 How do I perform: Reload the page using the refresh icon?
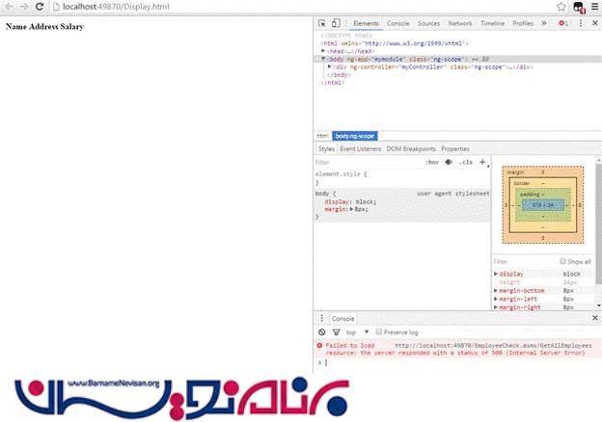click(x=40, y=7)
